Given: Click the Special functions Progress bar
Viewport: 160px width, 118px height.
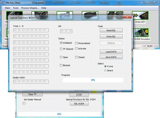Looking at the screenshot, I should point(93,80).
